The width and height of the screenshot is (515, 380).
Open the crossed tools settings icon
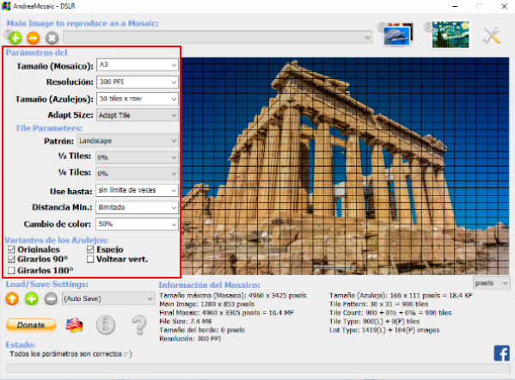point(492,35)
